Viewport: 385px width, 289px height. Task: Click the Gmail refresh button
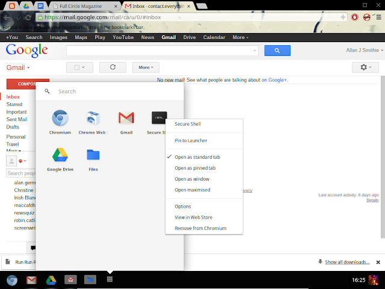tap(112, 67)
